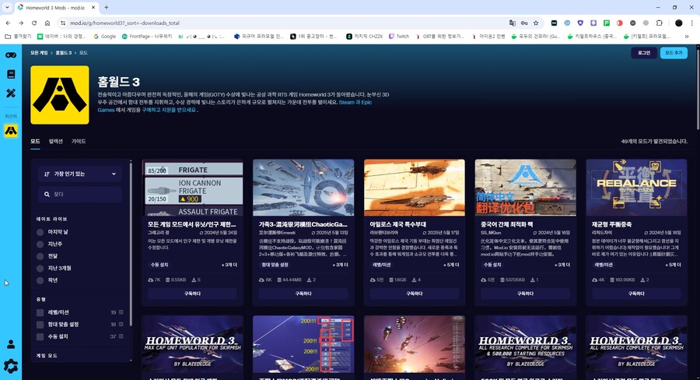Show more bookmarks with the double chevron
This screenshot has height=380, width=700.
(x=687, y=37)
